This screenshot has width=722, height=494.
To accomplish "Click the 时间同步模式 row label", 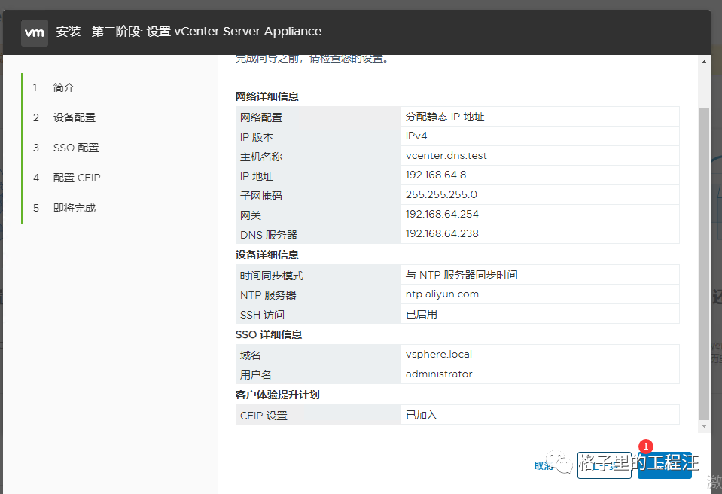I will [272, 276].
